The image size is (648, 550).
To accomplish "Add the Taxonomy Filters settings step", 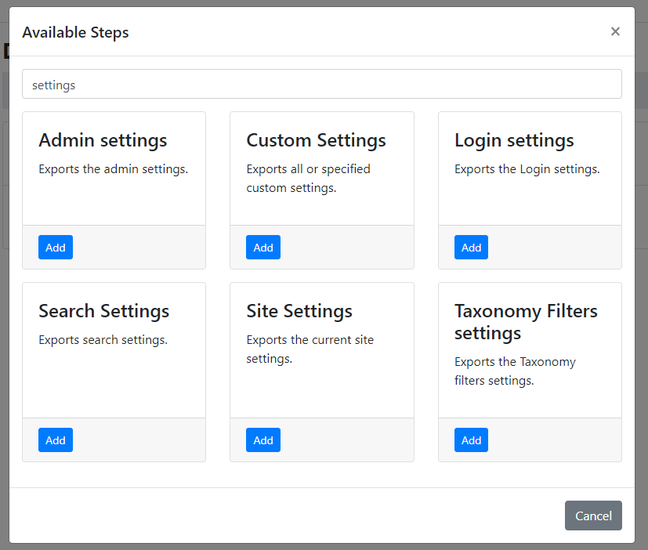I will click(x=471, y=440).
